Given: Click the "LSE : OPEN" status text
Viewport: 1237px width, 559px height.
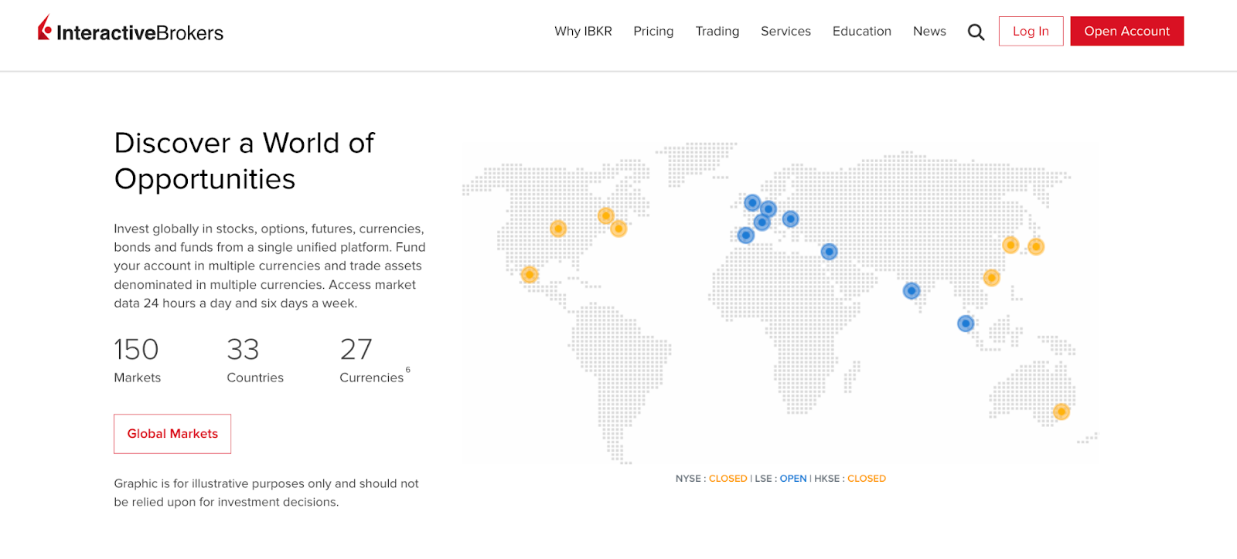Looking at the screenshot, I should click(x=781, y=479).
